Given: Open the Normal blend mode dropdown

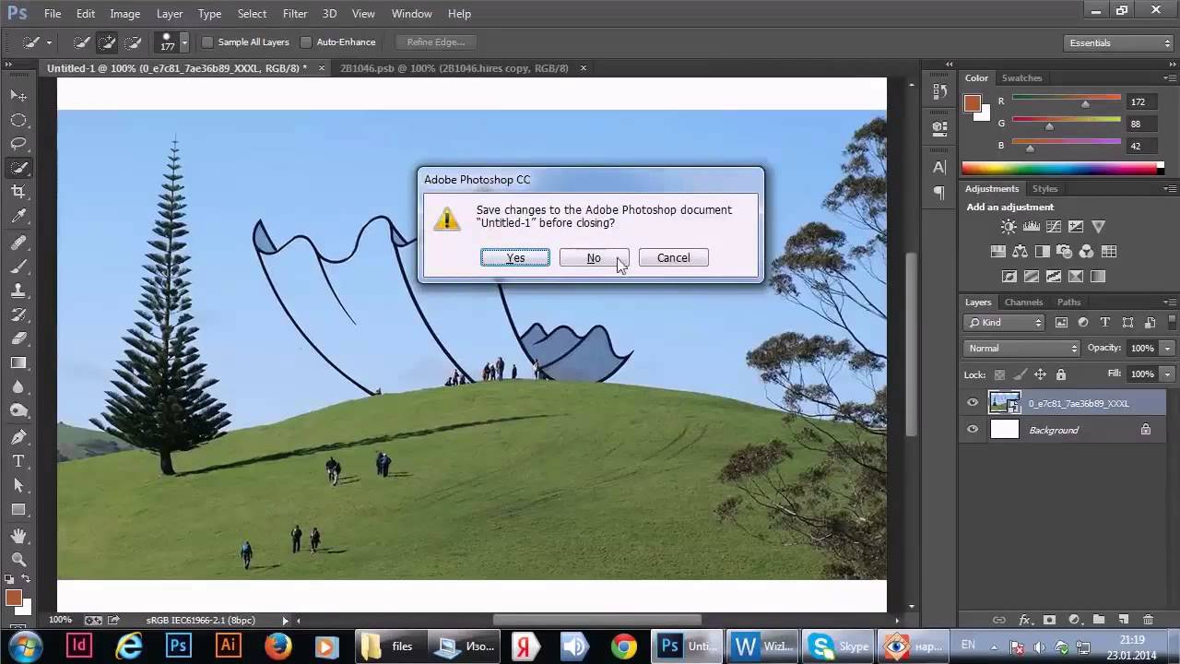Looking at the screenshot, I should [1021, 349].
